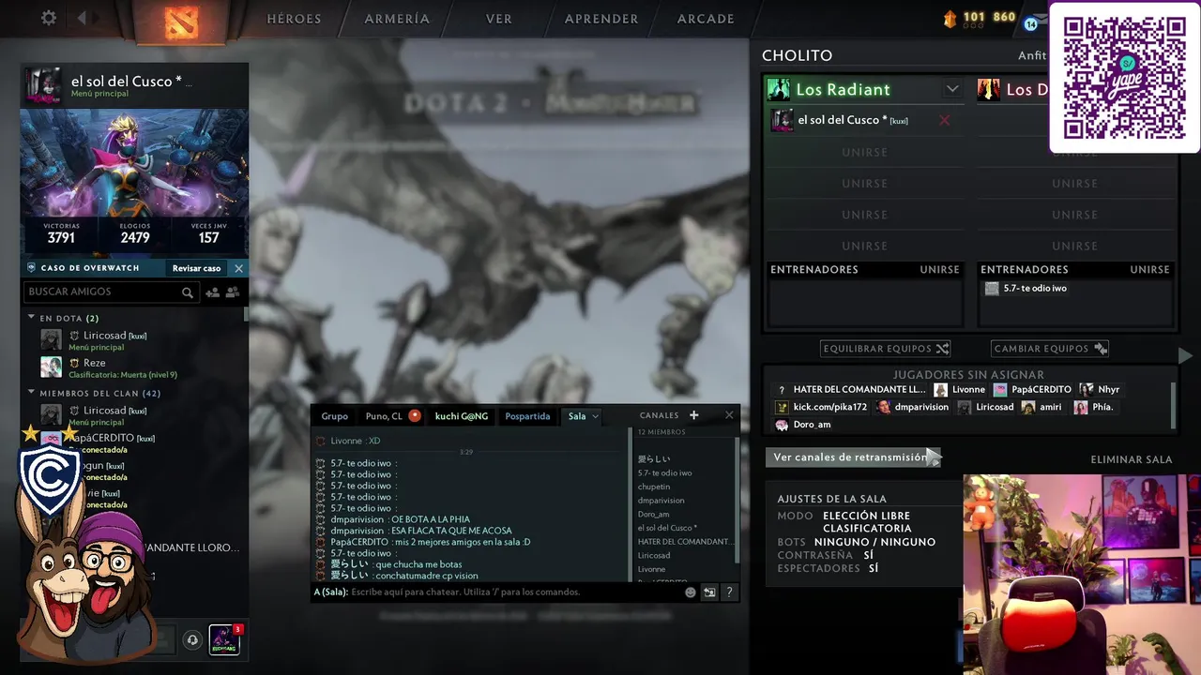Select chupetin in chat member list

coord(654,487)
